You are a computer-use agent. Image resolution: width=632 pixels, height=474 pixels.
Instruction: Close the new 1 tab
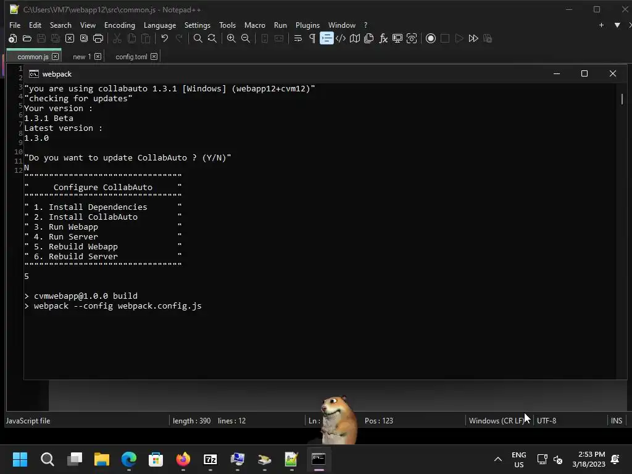[x=98, y=56]
